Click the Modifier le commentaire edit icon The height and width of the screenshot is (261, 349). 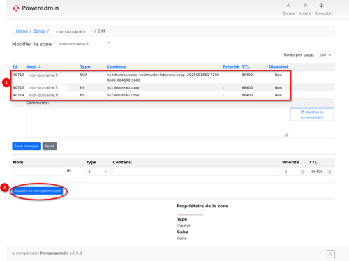[302, 112]
